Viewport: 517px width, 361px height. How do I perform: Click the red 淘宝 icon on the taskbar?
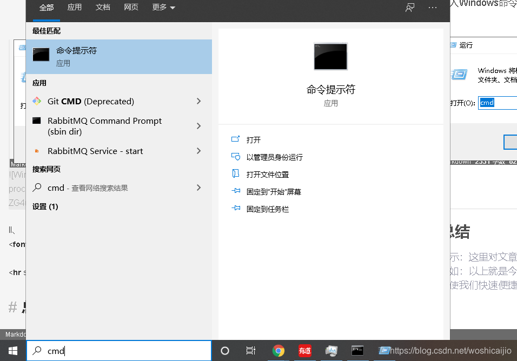304,351
